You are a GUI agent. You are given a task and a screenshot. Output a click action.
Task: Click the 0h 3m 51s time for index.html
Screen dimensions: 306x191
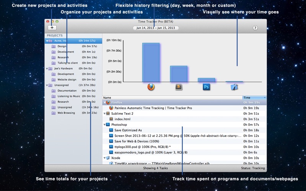point(251,119)
